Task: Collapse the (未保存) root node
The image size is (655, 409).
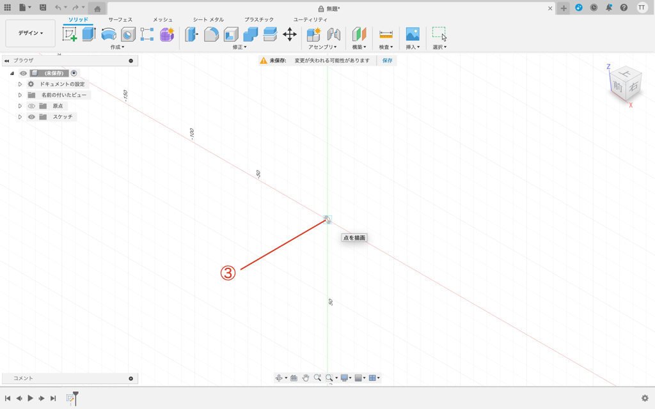Action: click(x=12, y=73)
